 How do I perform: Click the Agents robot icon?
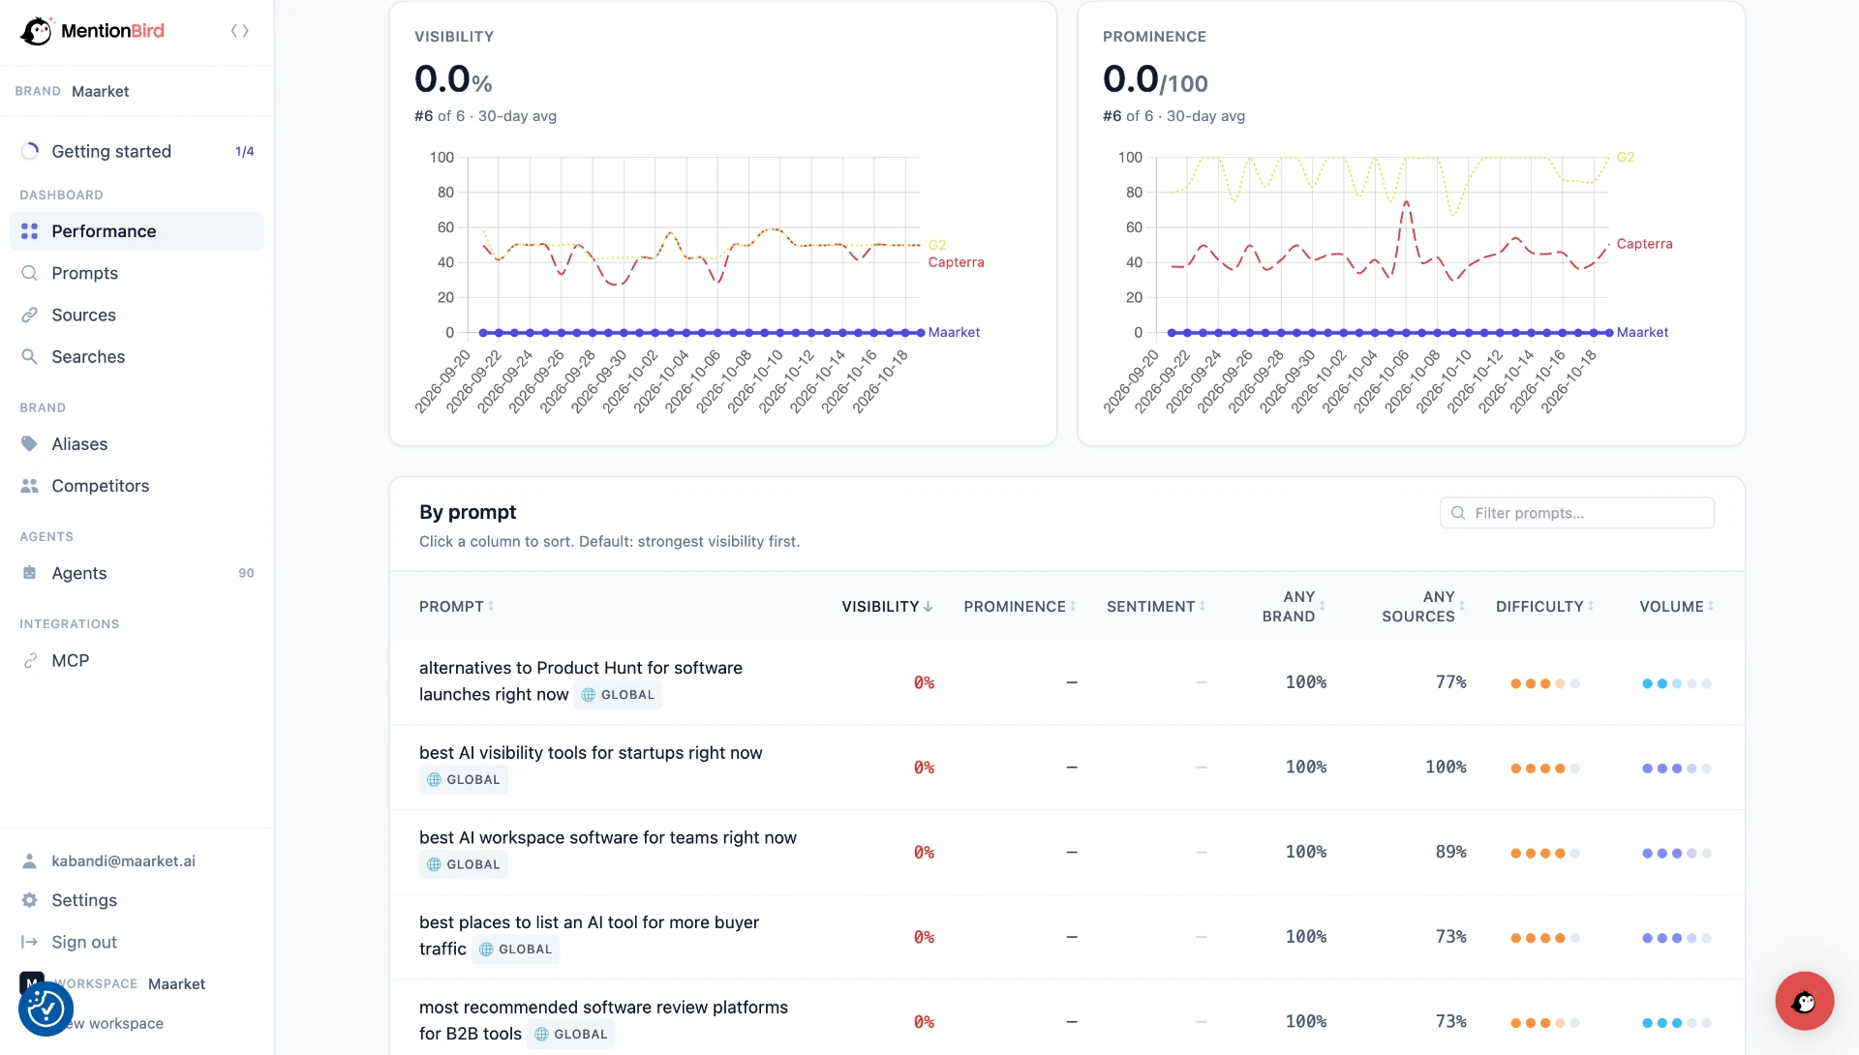[30, 573]
